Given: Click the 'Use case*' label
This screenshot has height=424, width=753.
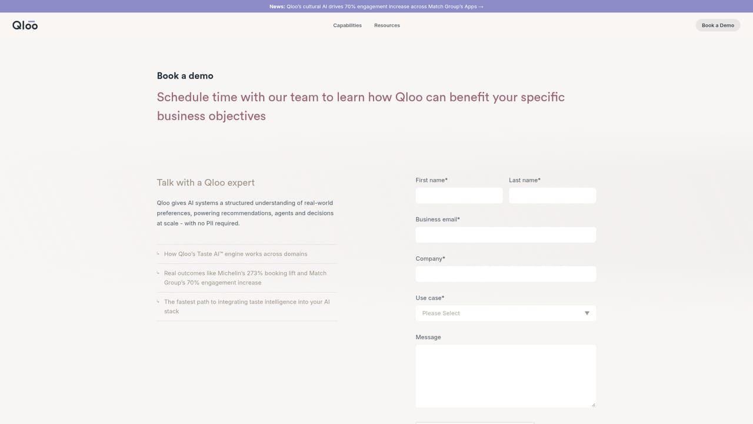Looking at the screenshot, I should (430, 298).
